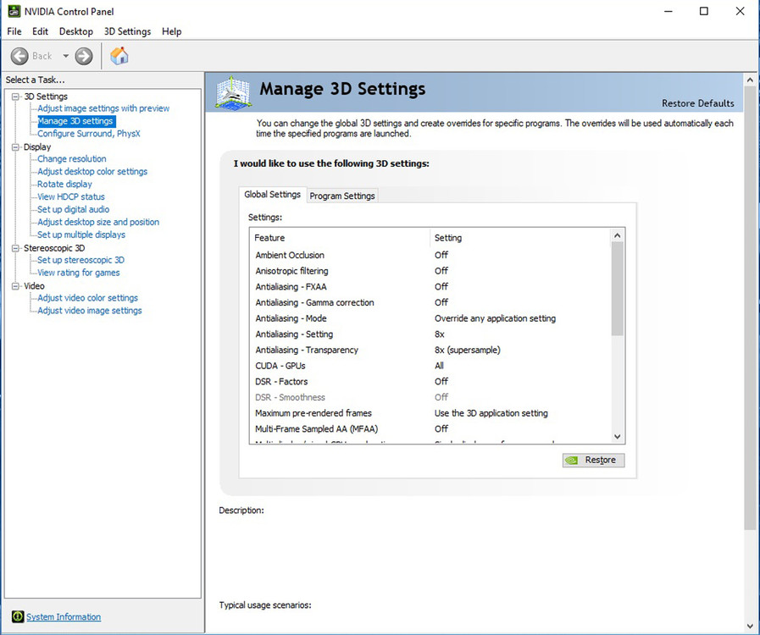Collapse the Video tree node
Screen dimensions: 760x635
(x=15, y=286)
